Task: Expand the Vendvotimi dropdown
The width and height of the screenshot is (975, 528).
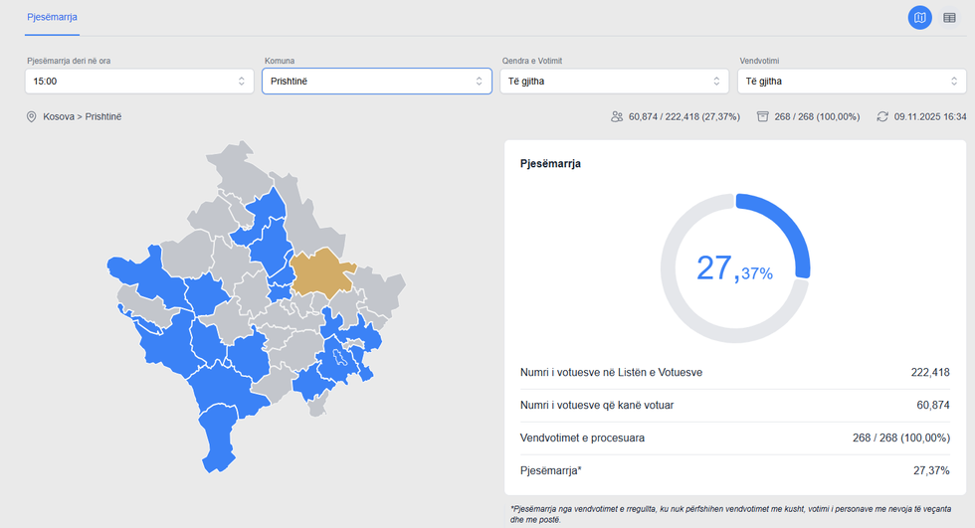Action: tap(852, 81)
